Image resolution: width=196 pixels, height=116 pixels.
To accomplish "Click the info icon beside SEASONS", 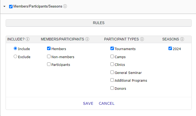I will (182, 39).
